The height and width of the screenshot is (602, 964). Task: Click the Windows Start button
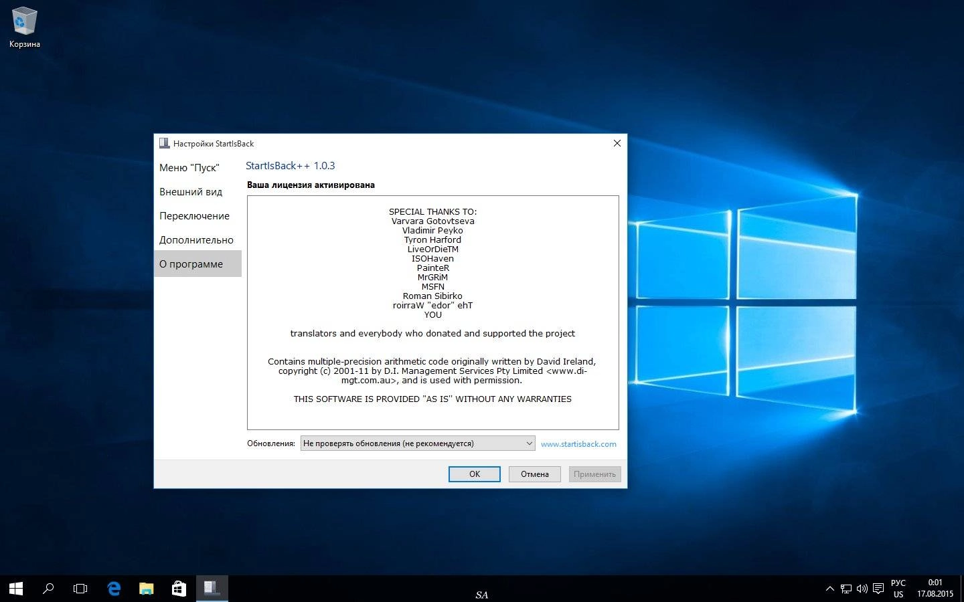coord(16,589)
